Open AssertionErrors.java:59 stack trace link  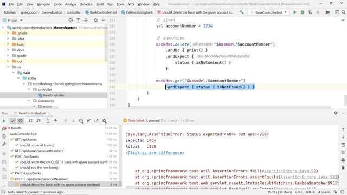point(289,171)
